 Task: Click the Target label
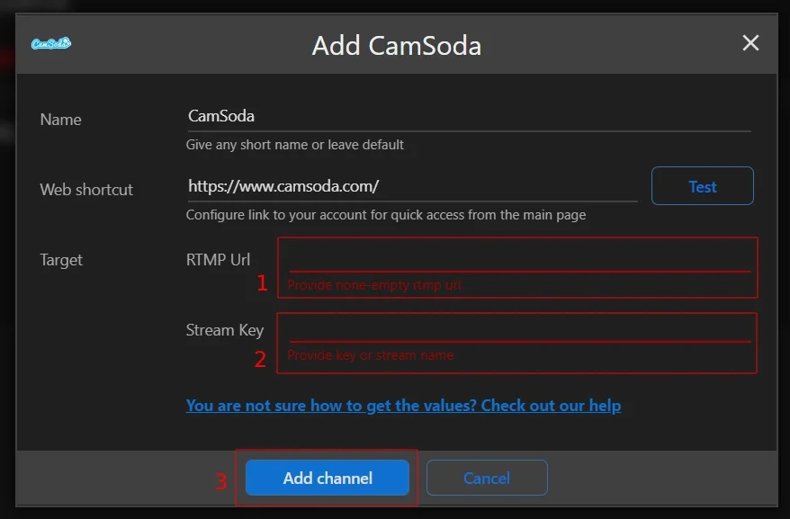pos(61,260)
